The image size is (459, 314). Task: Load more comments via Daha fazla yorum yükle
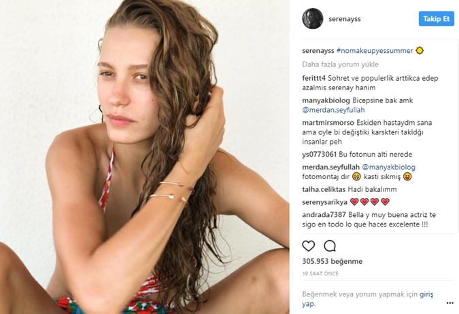tap(340, 64)
